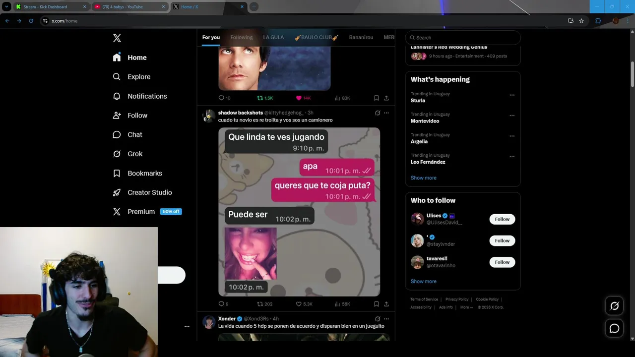This screenshot has height=357, width=635.
Task: Open more options for Argelia trend
Action: pyautogui.click(x=512, y=136)
